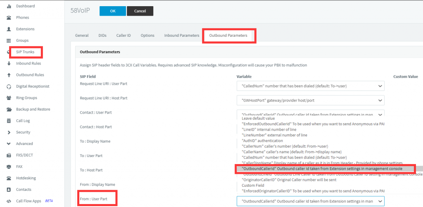Click the Outbound Rules arrow-up icon
The height and width of the screenshot is (207, 423).
click(x=9, y=75)
